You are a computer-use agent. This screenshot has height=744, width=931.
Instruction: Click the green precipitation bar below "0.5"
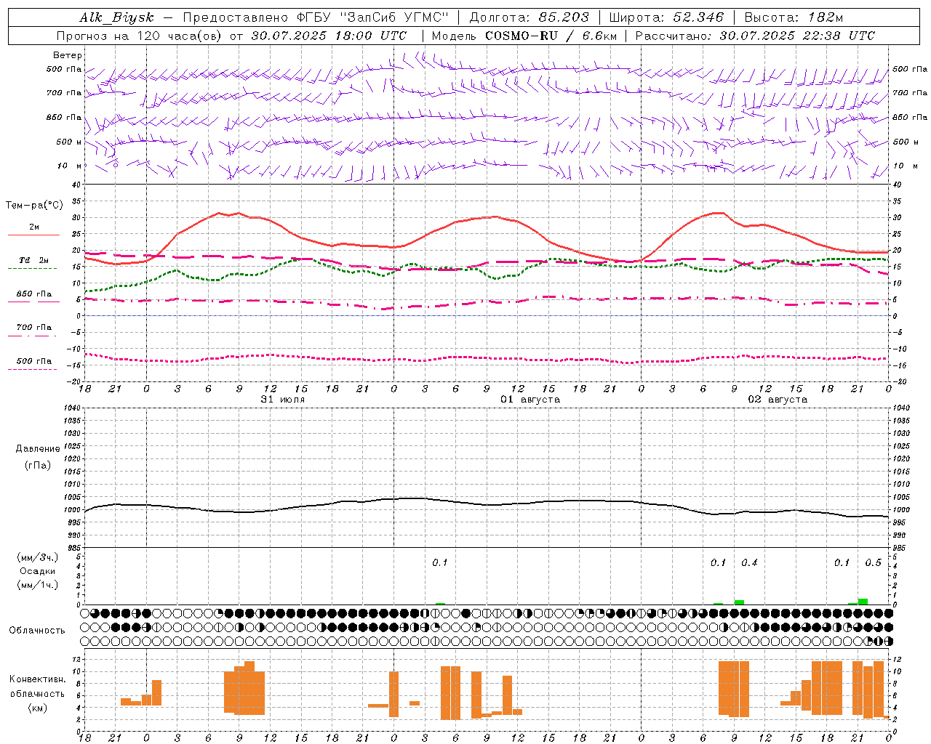click(x=863, y=602)
